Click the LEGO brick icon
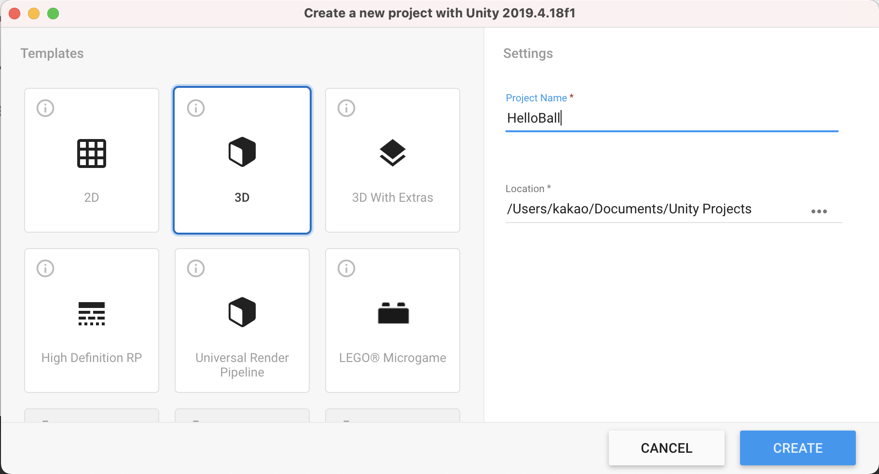The height and width of the screenshot is (474, 879). (393, 313)
